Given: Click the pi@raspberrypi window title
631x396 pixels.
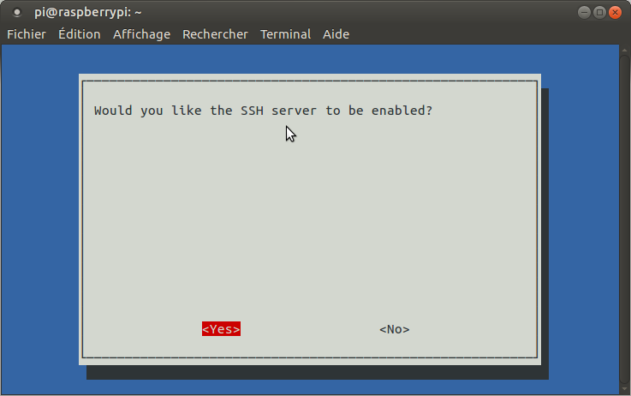Looking at the screenshot, I should point(87,13).
